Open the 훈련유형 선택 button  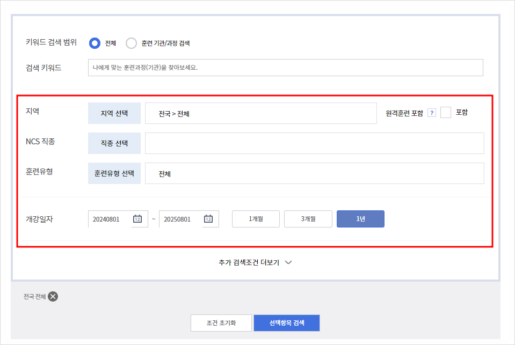[114, 173]
